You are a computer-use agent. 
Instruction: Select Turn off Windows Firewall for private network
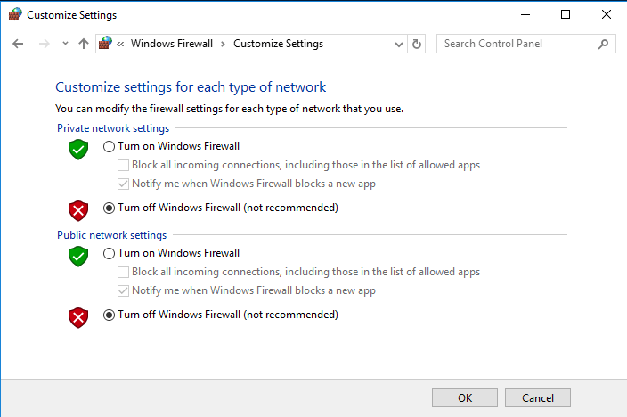point(109,208)
